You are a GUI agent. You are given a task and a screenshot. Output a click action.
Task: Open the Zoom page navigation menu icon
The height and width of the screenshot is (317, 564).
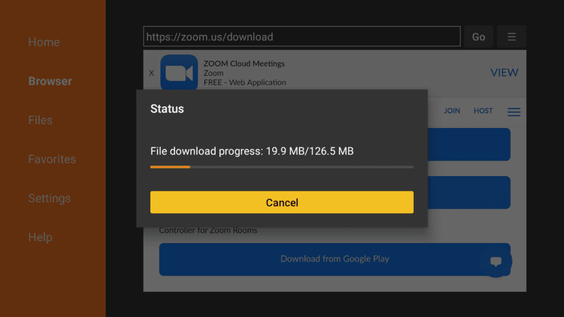click(514, 112)
